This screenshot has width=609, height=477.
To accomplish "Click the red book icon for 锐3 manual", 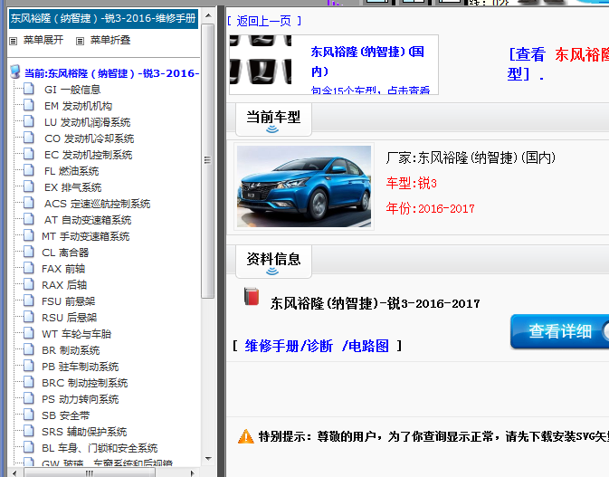I will 252,296.
